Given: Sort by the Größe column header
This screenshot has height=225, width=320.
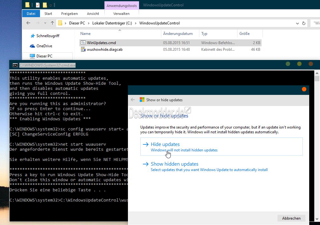Looking at the screenshot, I should (244, 33).
